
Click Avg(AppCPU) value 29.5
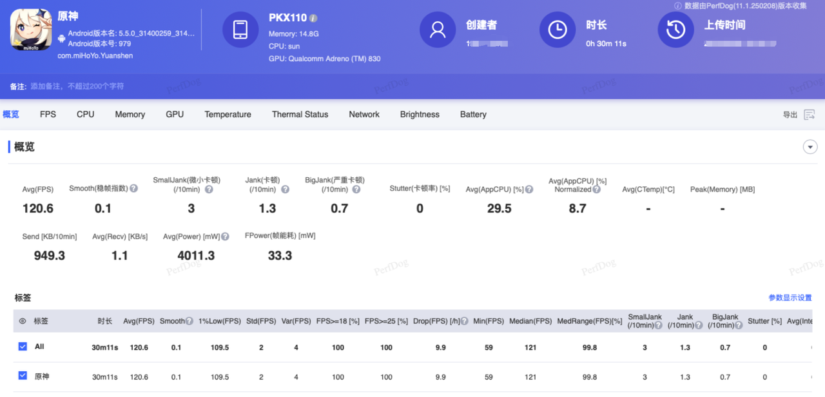(x=500, y=208)
